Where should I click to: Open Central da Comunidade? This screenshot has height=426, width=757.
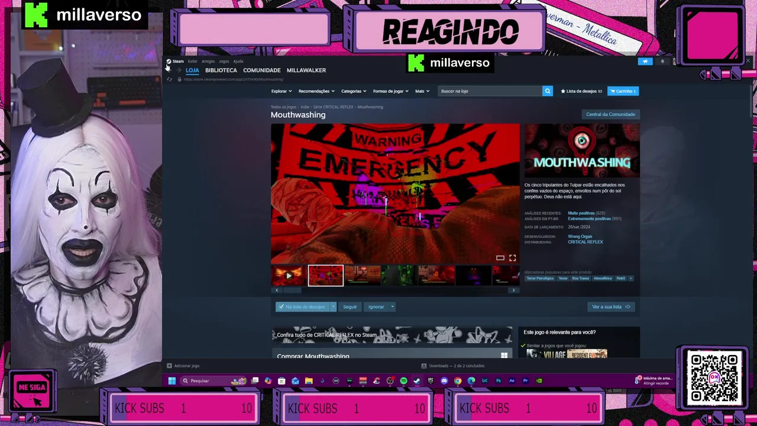pyautogui.click(x=610, y=114)
